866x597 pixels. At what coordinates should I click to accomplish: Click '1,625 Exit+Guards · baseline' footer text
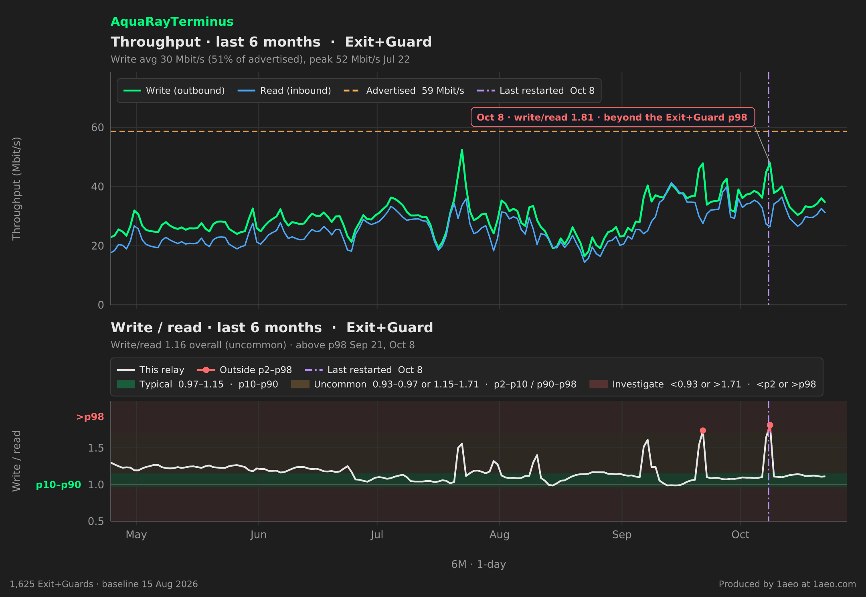pos(104,584)
